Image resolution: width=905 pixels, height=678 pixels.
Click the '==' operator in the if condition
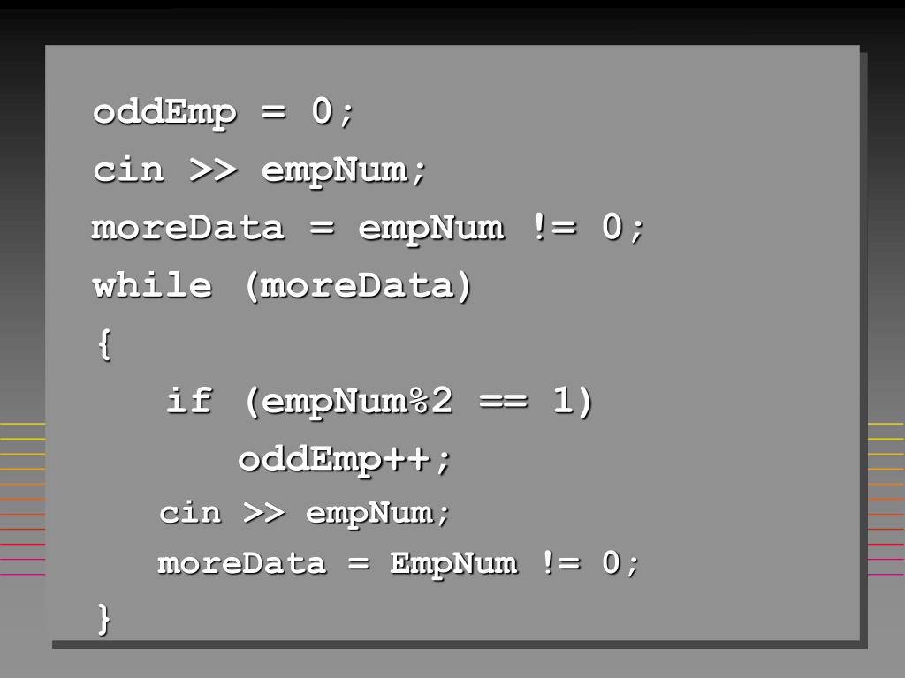pos(503,401)
